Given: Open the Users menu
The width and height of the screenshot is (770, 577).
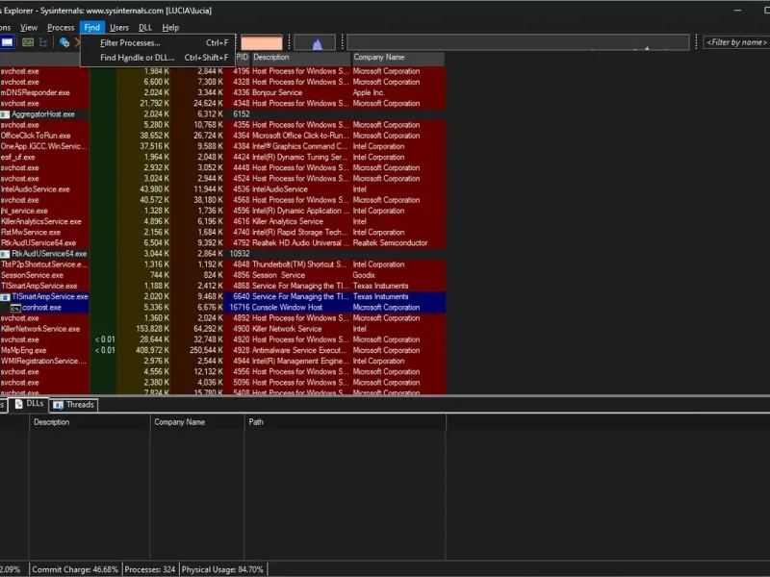Looking at the screenshot, I should point(118,28).
